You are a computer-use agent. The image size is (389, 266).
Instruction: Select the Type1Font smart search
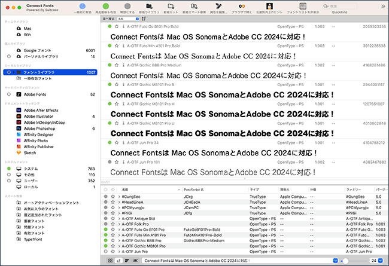(33, 239)
